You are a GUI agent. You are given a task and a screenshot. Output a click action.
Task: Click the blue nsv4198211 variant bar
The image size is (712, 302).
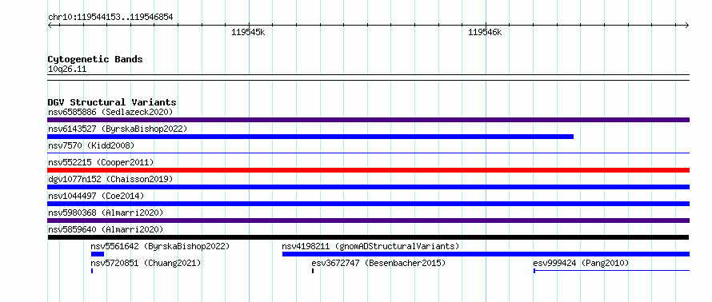[486, 254]
